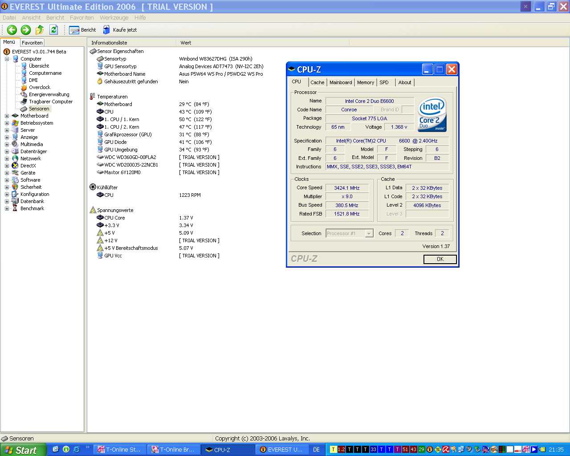Expand the Motherboard tree node
570x456 pixels.
7,116
